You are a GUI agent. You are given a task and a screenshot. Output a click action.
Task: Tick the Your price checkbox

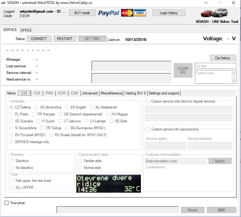(x=6, y=203)
